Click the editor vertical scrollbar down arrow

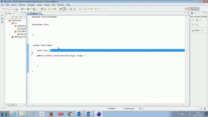[186, 102]
